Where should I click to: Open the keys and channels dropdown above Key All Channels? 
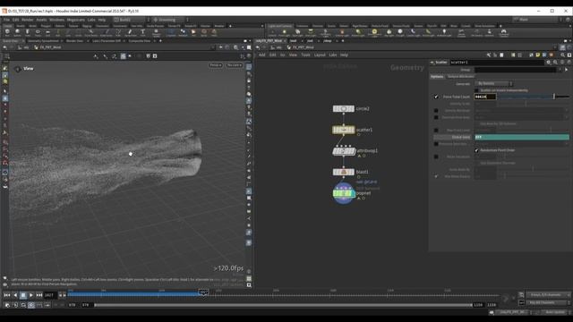[x=548, y=294]
